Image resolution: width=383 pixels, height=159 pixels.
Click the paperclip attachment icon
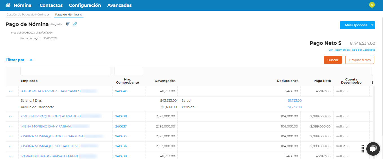click(x=75, y=24)
